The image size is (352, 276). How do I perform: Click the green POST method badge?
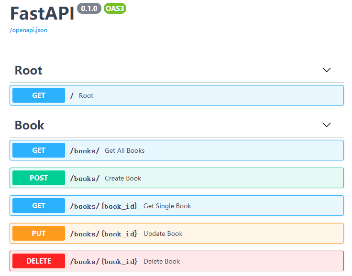point(39,178)
